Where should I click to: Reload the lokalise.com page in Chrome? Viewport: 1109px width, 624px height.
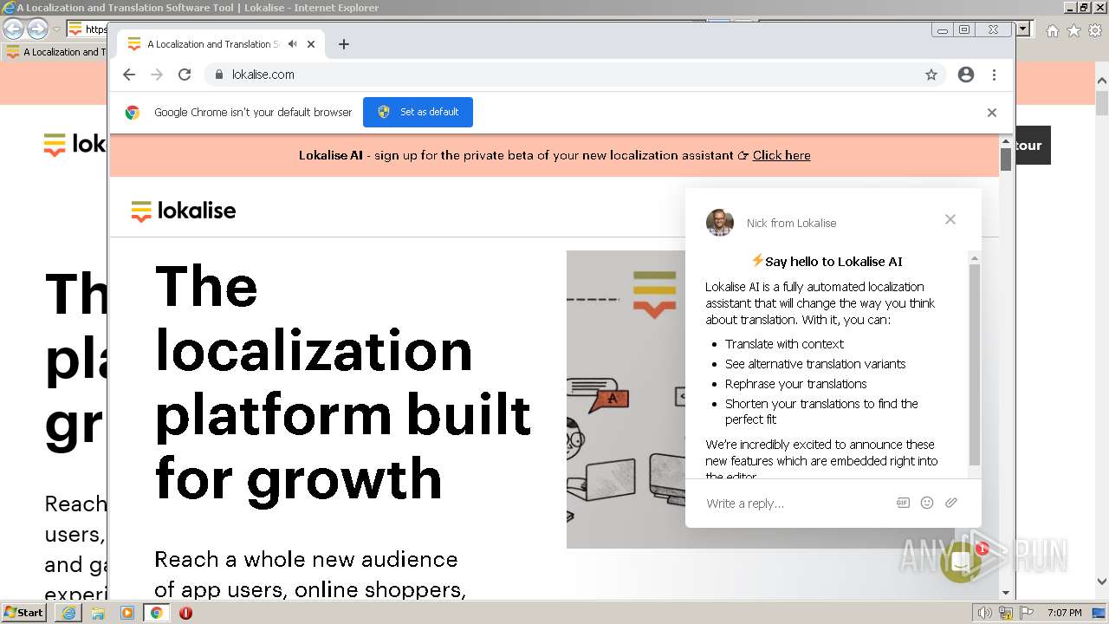click(x=185, y=75)
